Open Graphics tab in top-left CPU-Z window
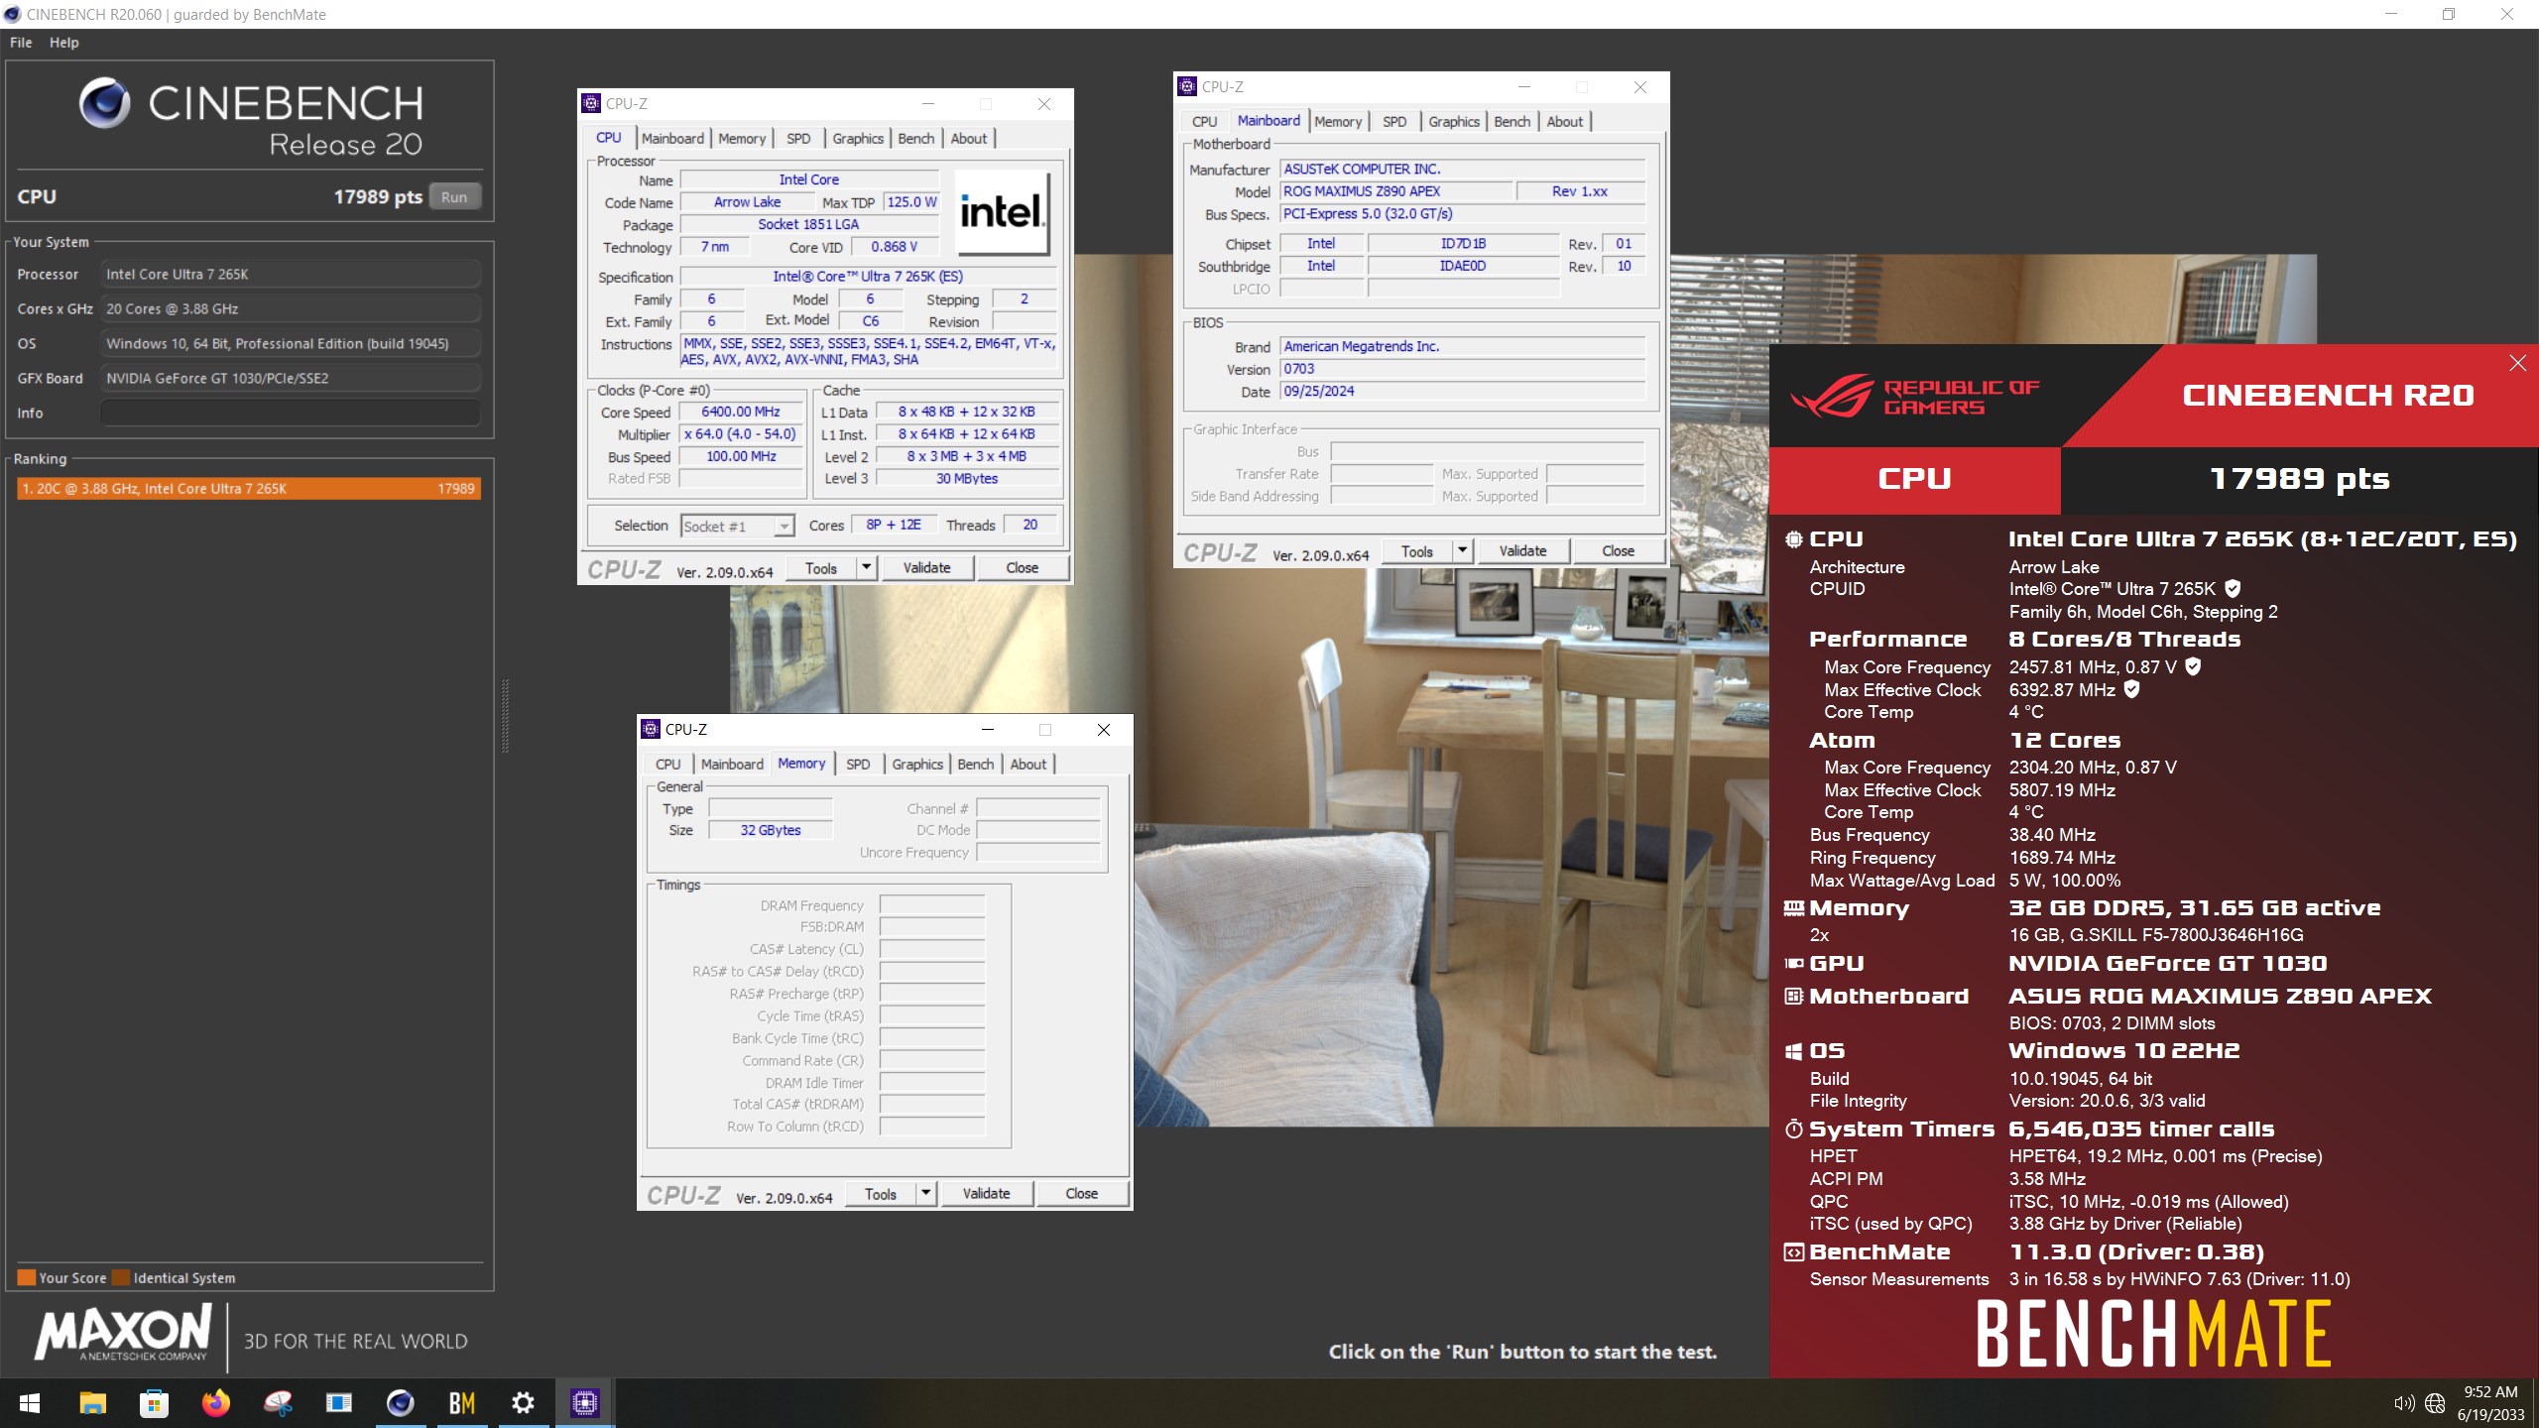Image resolution: width=2539 pixels, height=1428 pixels. click(858, 139)
